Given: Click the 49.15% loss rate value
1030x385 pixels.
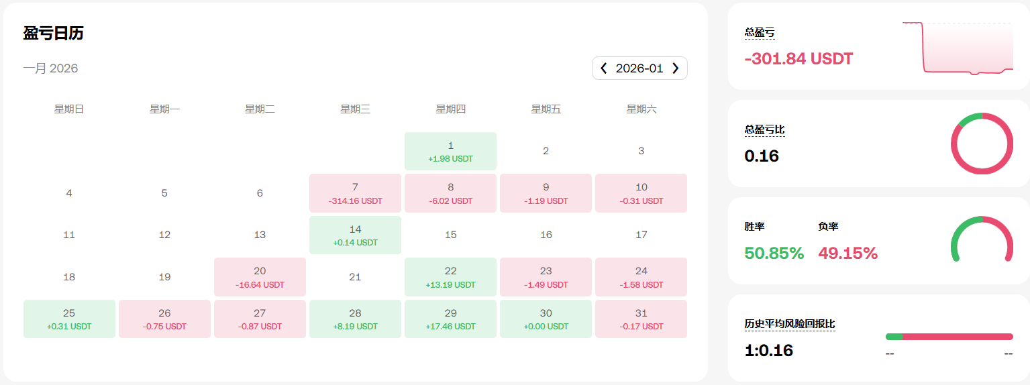Looking at the screenshot, I should click(848, 253).
